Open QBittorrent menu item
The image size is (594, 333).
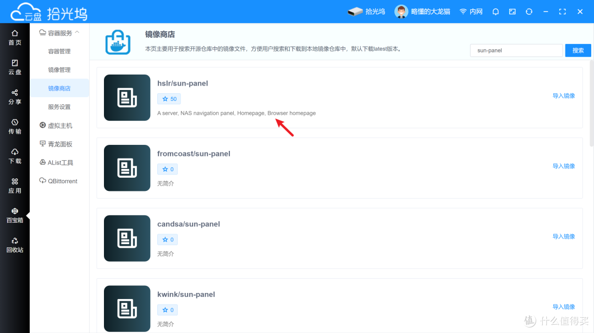[x=58, y=181]
